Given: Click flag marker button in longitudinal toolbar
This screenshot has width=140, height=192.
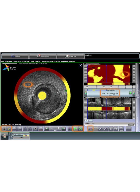Looking at the screenshot, I should coord(90,129).
